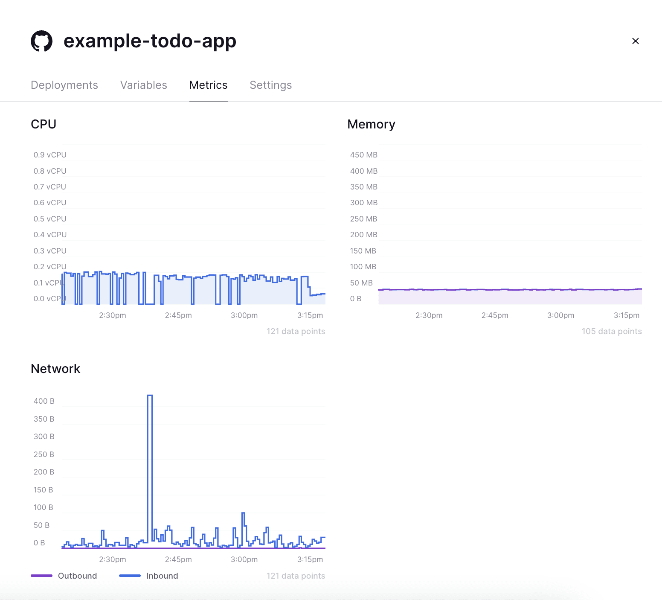Click the GitHub logo icon

pyautogui.click(x=41, y=41)
